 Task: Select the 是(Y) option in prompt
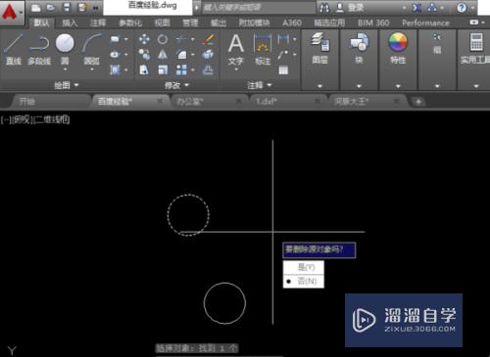[304, 268]
